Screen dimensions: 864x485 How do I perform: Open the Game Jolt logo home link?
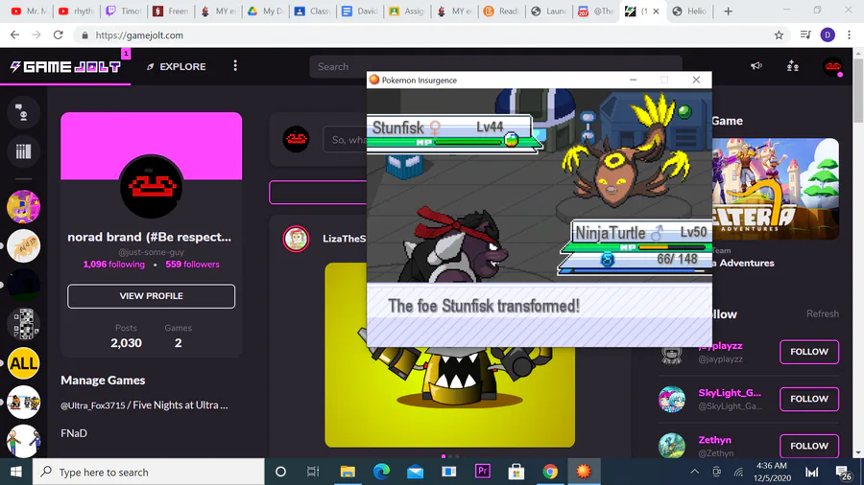pos(65,66)
